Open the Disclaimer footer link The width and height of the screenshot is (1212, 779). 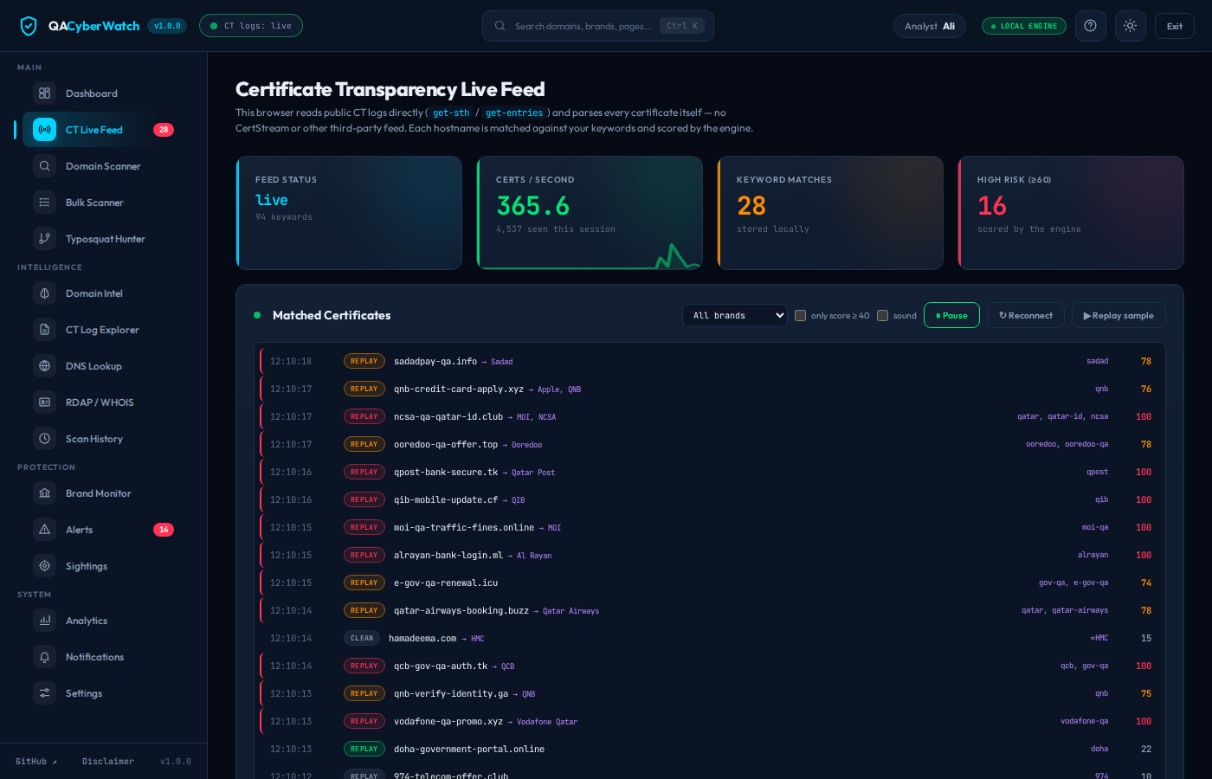(108, 762)
